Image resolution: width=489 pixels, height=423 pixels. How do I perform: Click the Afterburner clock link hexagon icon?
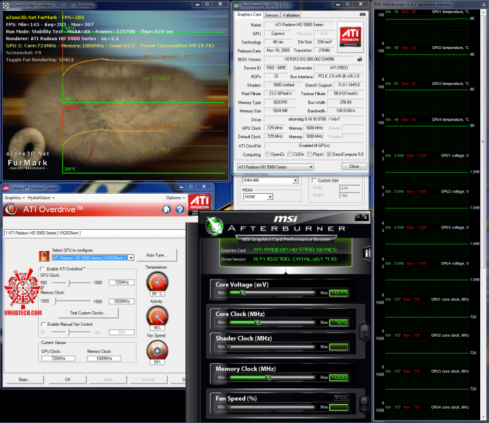point(364,332)
